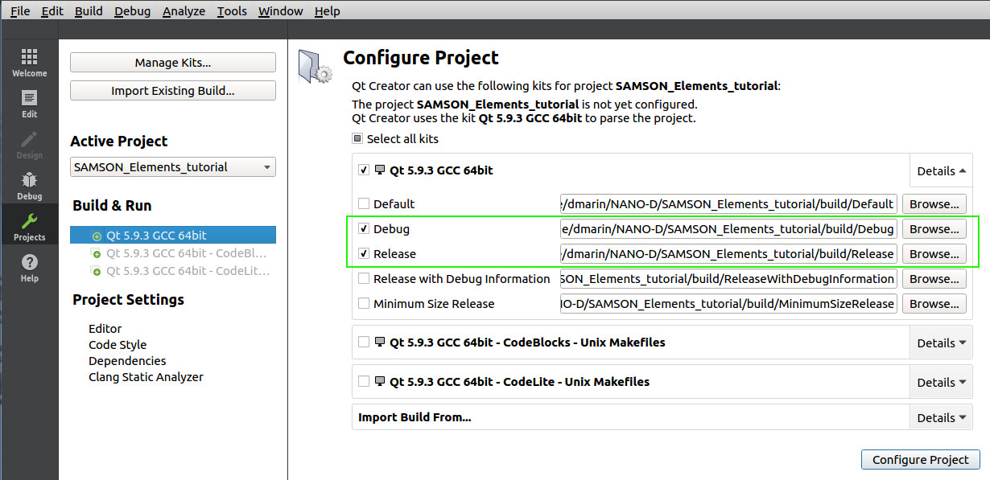Open Help mode from the sidebar
This screenshot has height=480, width=990.
coord(29,264)
